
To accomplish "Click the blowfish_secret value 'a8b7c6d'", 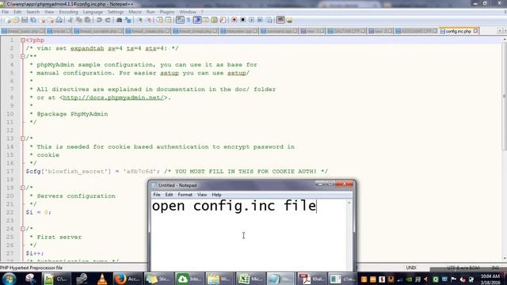I will coord(139,171).
